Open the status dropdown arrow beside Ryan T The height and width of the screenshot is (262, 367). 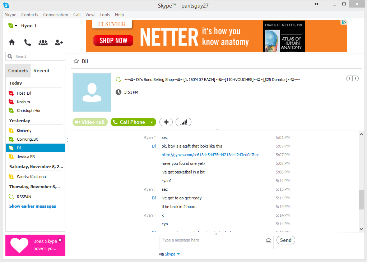coord(16,26)
